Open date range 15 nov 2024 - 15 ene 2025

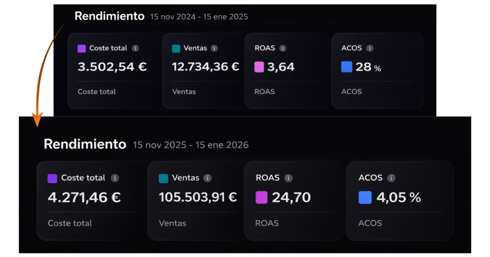199,17
